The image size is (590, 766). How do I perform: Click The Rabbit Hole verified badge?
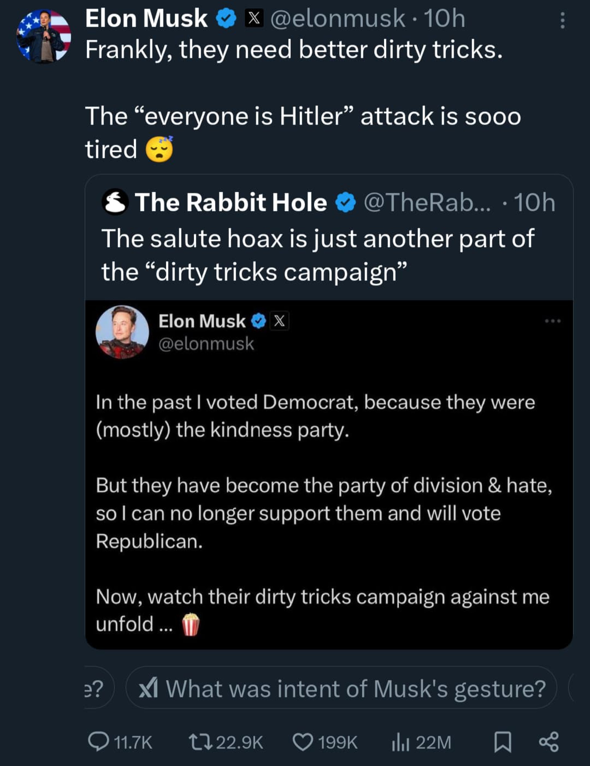click(x=346, y=203)
